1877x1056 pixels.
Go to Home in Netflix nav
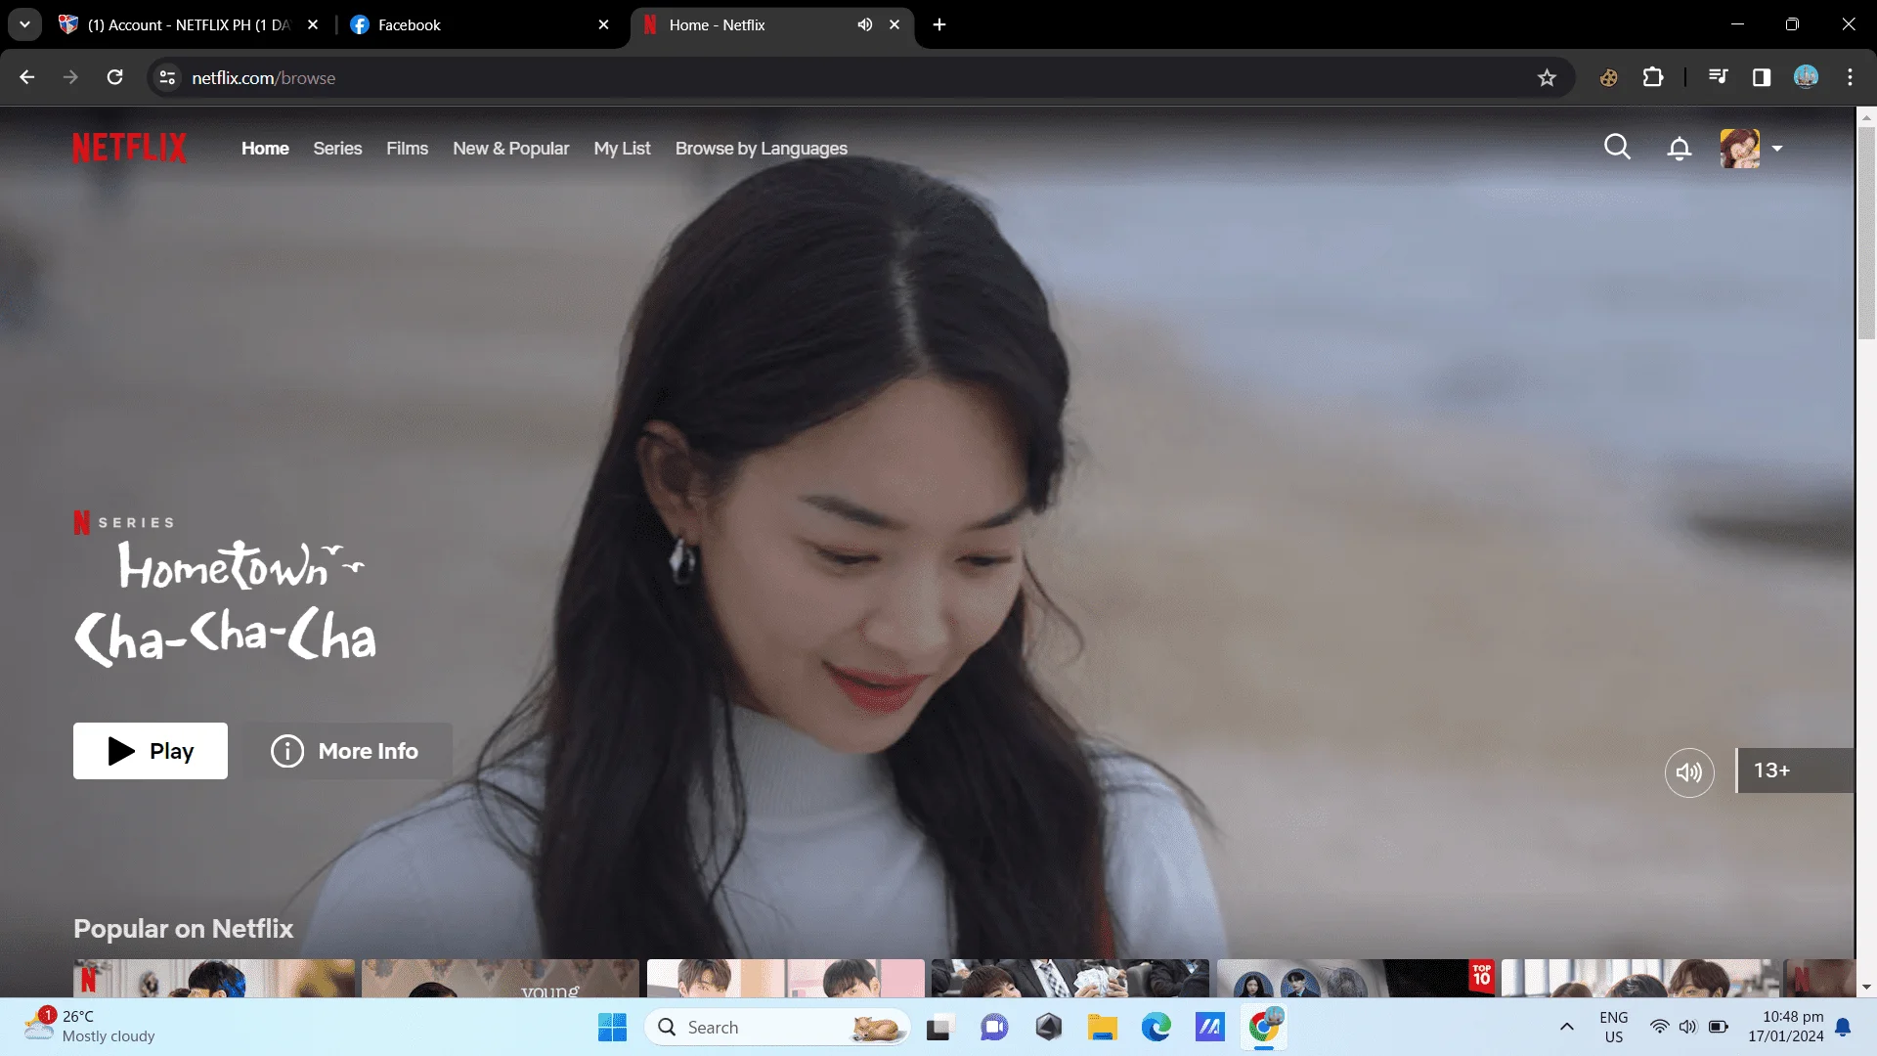pyautogui.click(x=265, y=149)
